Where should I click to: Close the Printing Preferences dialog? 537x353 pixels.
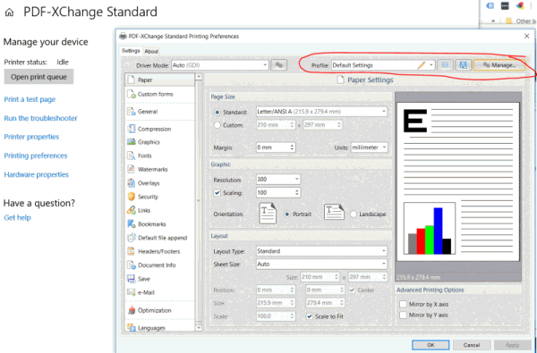coord(527,36)
